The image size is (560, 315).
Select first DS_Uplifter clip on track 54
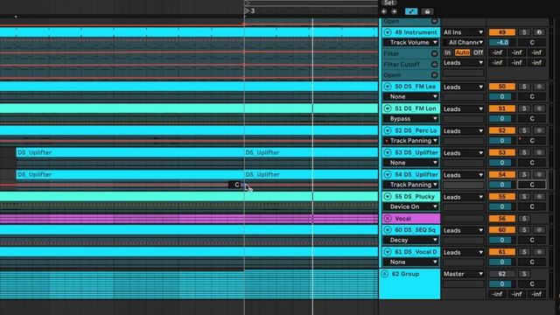coord(130,175)
